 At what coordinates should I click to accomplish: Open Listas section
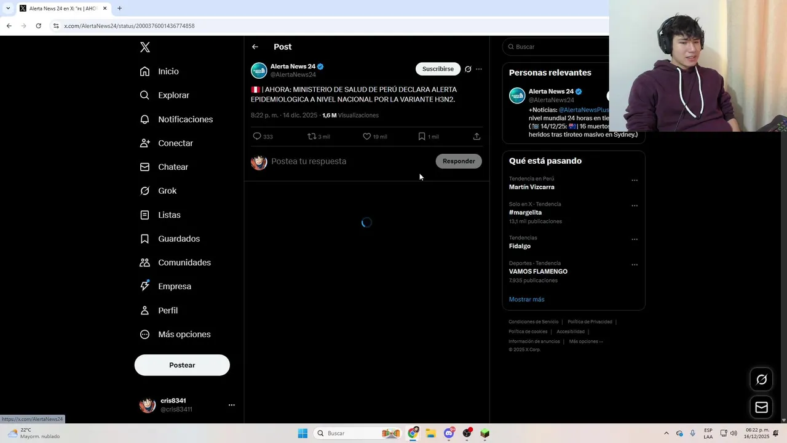pos(160,215)
